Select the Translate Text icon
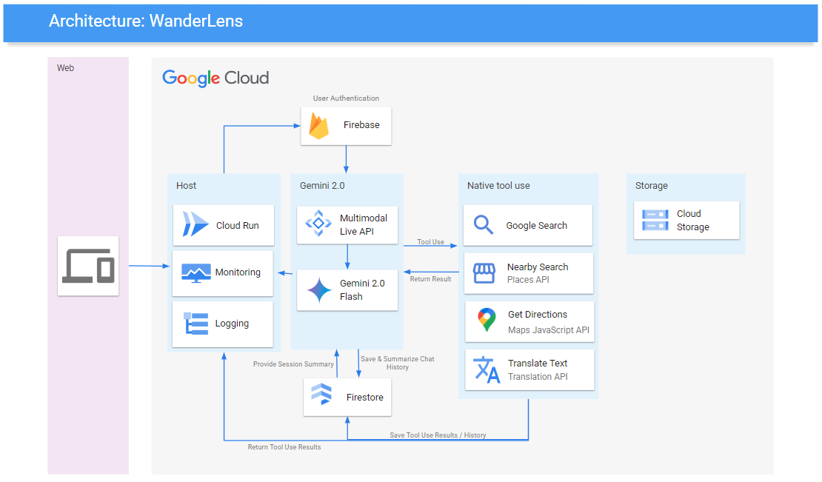The image size is (822, 482). click(487, 369)
